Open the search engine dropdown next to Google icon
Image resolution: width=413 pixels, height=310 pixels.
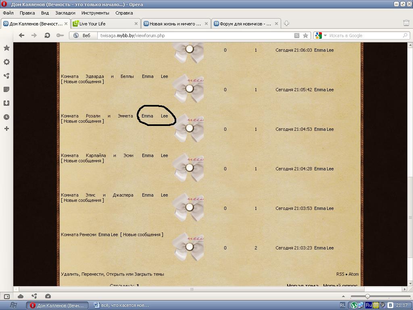325,36
